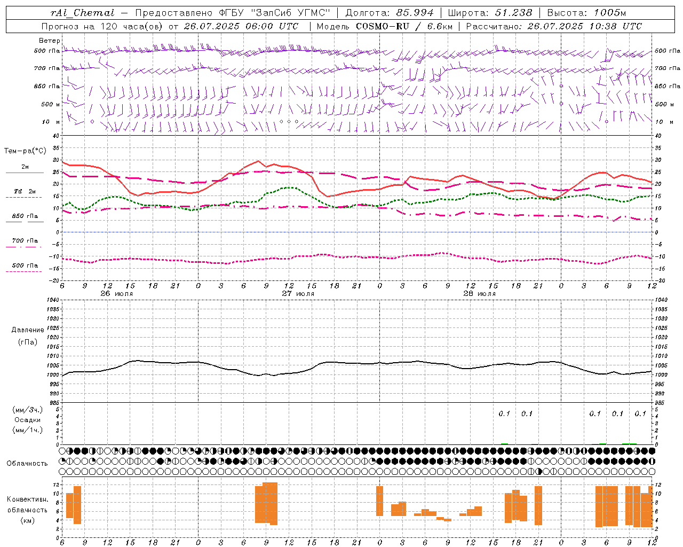Click the '(км)' unit under convective cloud label

[28, 520]
